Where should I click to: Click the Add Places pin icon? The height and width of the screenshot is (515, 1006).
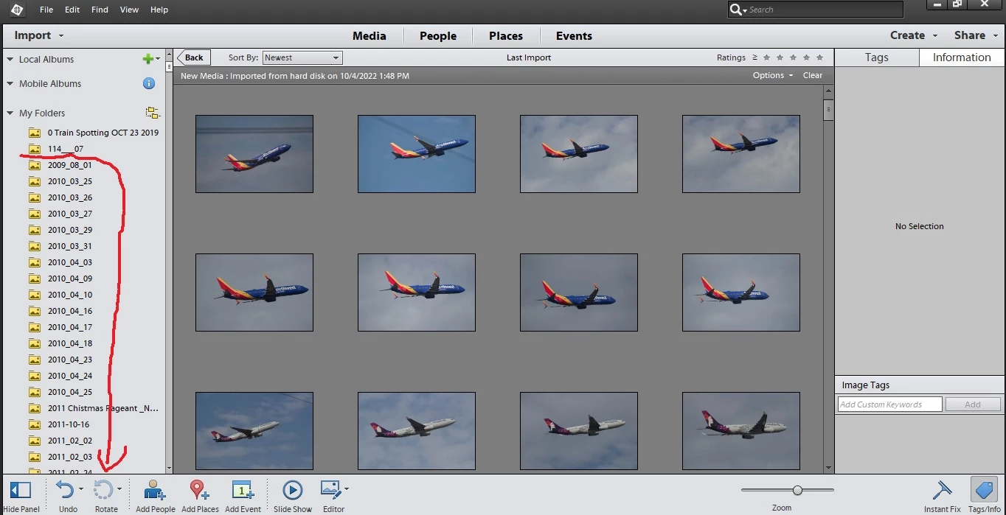pos(199,490)
